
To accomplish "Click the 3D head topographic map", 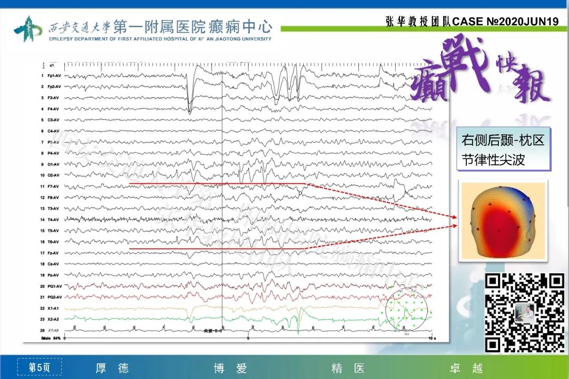I will pyautogui.click(x=503, y=220).
